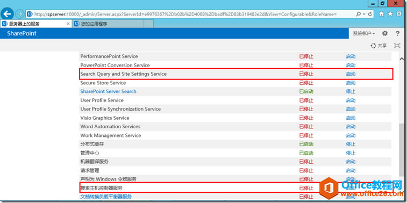Stop the 分布式缓存 service
The width and height of the screenshot is (407, 203).
tap(351, 144)
